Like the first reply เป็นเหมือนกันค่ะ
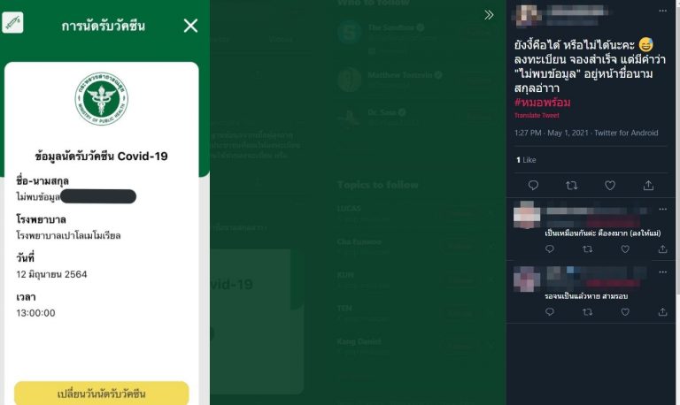Image resolution: width=680 pixels, height=405 pixels. pyautogui.click(x=625, y=249)
